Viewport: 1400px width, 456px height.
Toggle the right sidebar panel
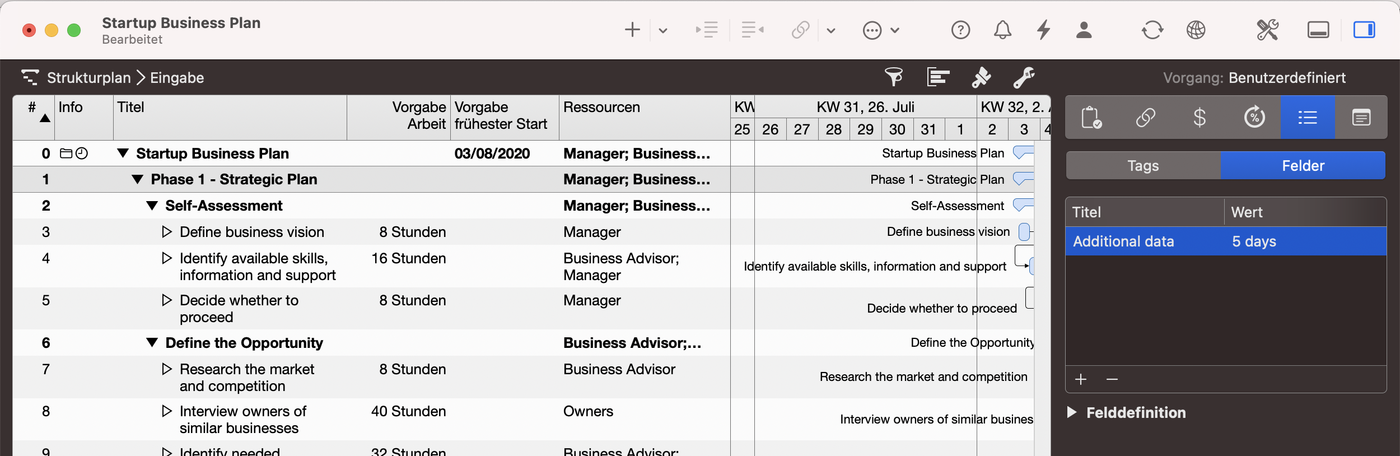pyautogui.click(x=1364, y=30)
